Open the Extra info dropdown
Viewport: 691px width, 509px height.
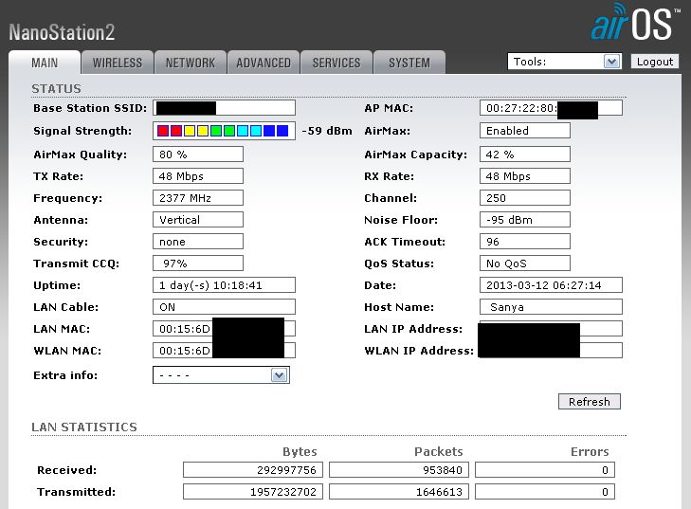(221, 375)
